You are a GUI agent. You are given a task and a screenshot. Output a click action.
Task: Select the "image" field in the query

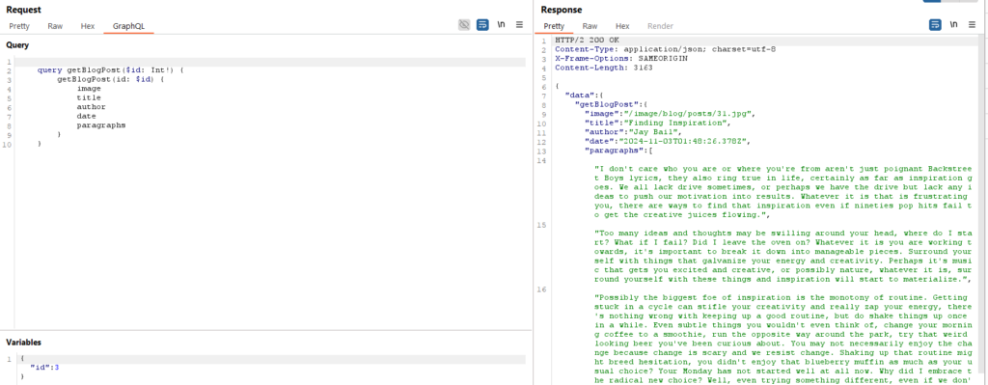tap(88, 89)
